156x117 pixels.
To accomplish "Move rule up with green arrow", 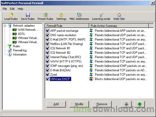I will pyautogui.click(x=139, y=104).
